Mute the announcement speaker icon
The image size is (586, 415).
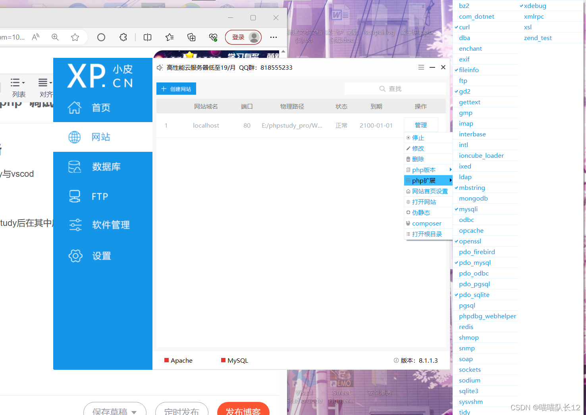(160, 67)
